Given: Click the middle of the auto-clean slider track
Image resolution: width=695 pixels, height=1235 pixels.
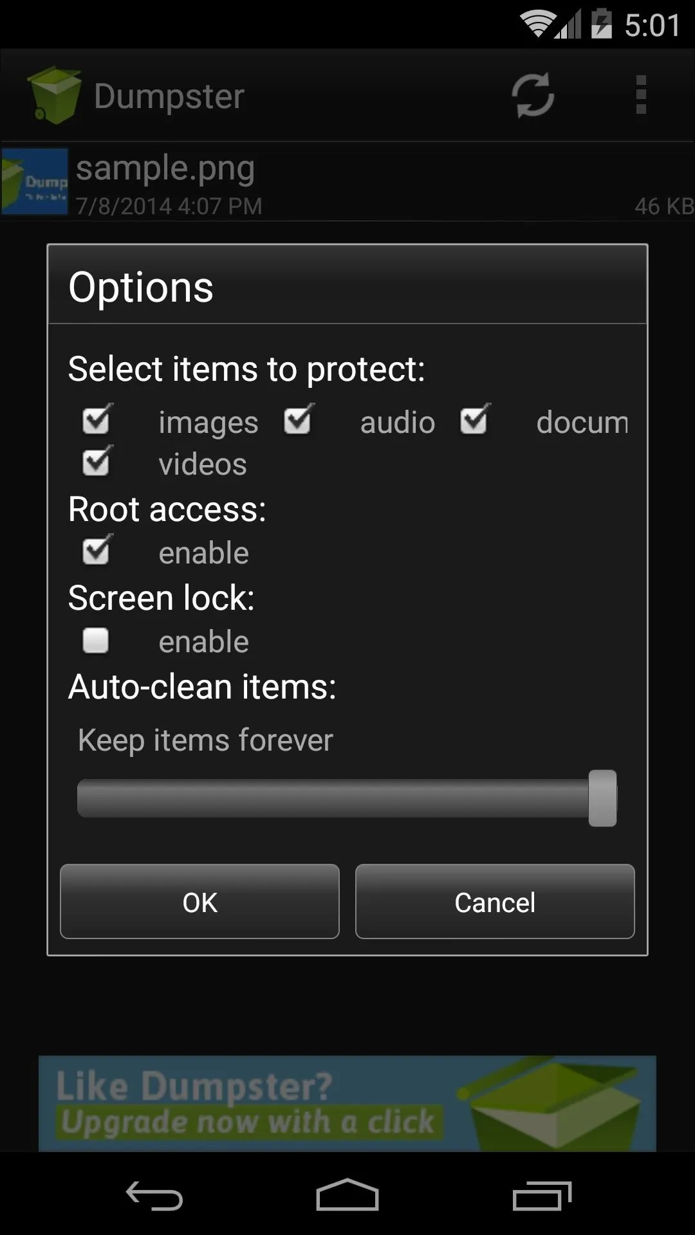Looking at the screenshot, I should 347,798.
